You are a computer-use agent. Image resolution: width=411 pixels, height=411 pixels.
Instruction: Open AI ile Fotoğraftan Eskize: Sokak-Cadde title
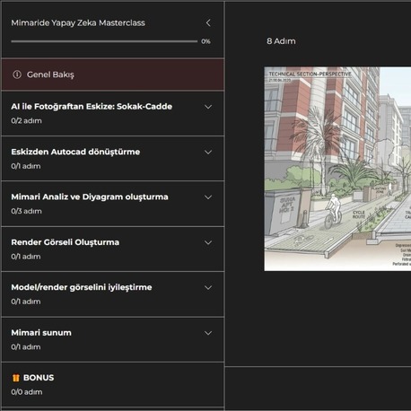click(92, 107)
